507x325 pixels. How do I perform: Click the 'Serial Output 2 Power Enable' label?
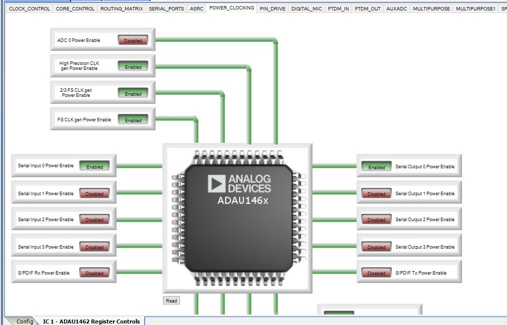425,220
